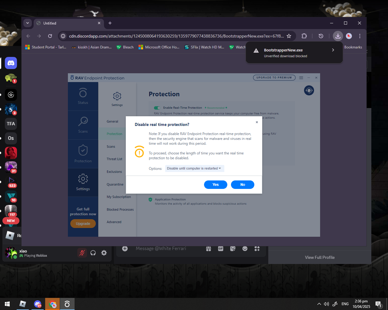Open the Discord emoji picker

(245, 249)
